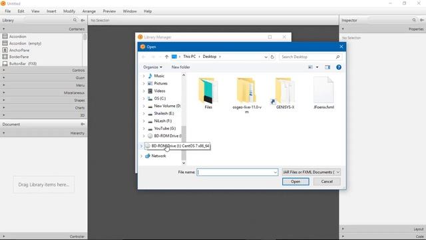Select the Accordion container icon
This screenshot has width=426, height=240.
tap(5, 36)
